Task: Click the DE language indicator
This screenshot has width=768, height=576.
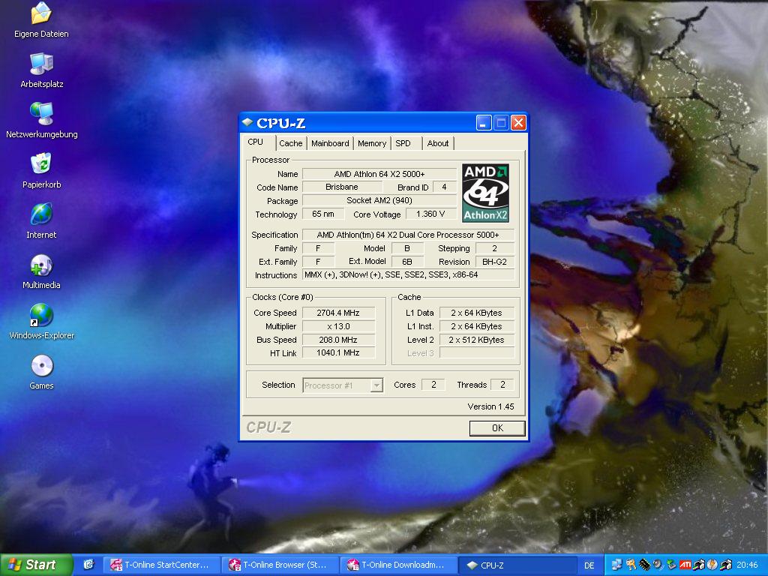Action: pos(589,565)
